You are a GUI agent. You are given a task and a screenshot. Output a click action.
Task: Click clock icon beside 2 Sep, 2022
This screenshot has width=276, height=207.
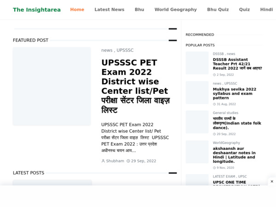tap(214, 75)
